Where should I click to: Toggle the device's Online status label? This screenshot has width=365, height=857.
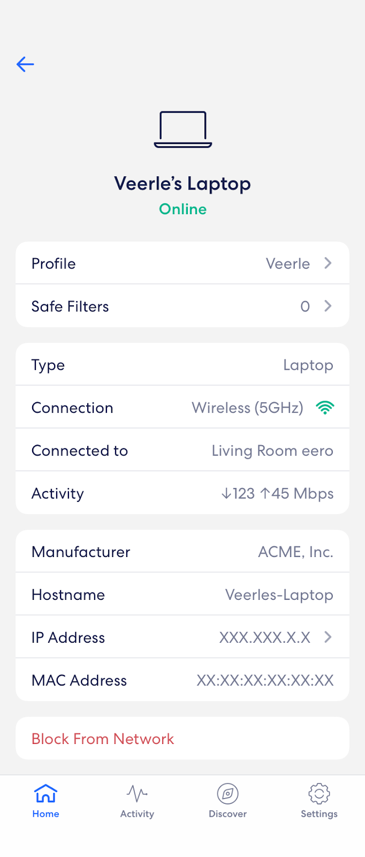pyautogui.click(x=182, y=209)
